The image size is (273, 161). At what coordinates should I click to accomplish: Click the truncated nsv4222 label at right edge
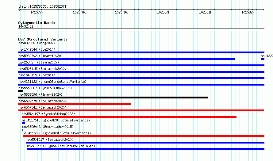tap(267, 56)
